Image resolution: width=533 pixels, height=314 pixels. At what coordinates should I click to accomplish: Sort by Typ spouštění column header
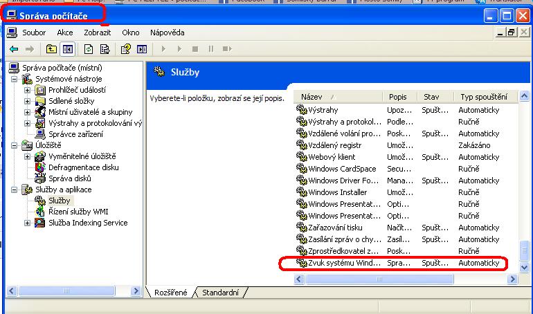click(x=486, y=97)
